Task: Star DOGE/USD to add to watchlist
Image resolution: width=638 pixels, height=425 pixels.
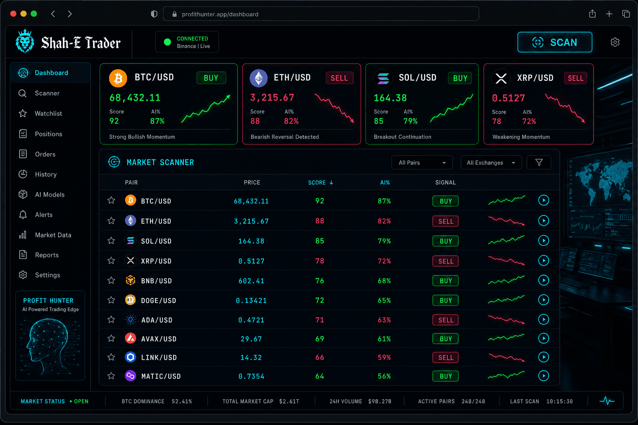Action: pos(111,300)
